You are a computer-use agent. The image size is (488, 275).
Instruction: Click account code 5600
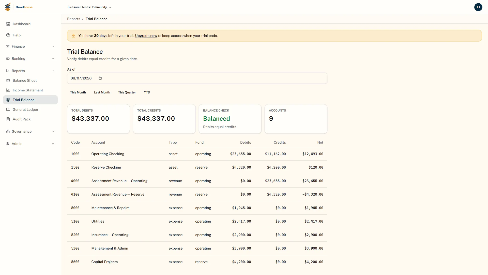tap(75, 262)
